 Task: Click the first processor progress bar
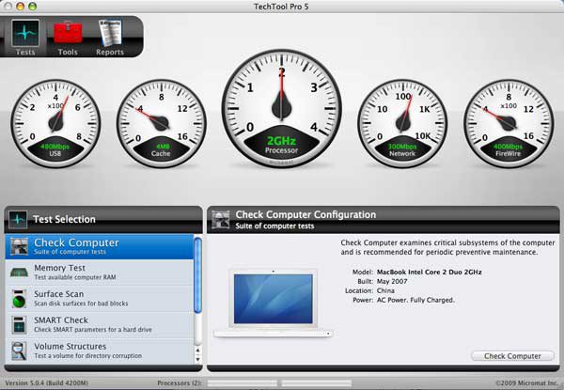coord(242,383)
